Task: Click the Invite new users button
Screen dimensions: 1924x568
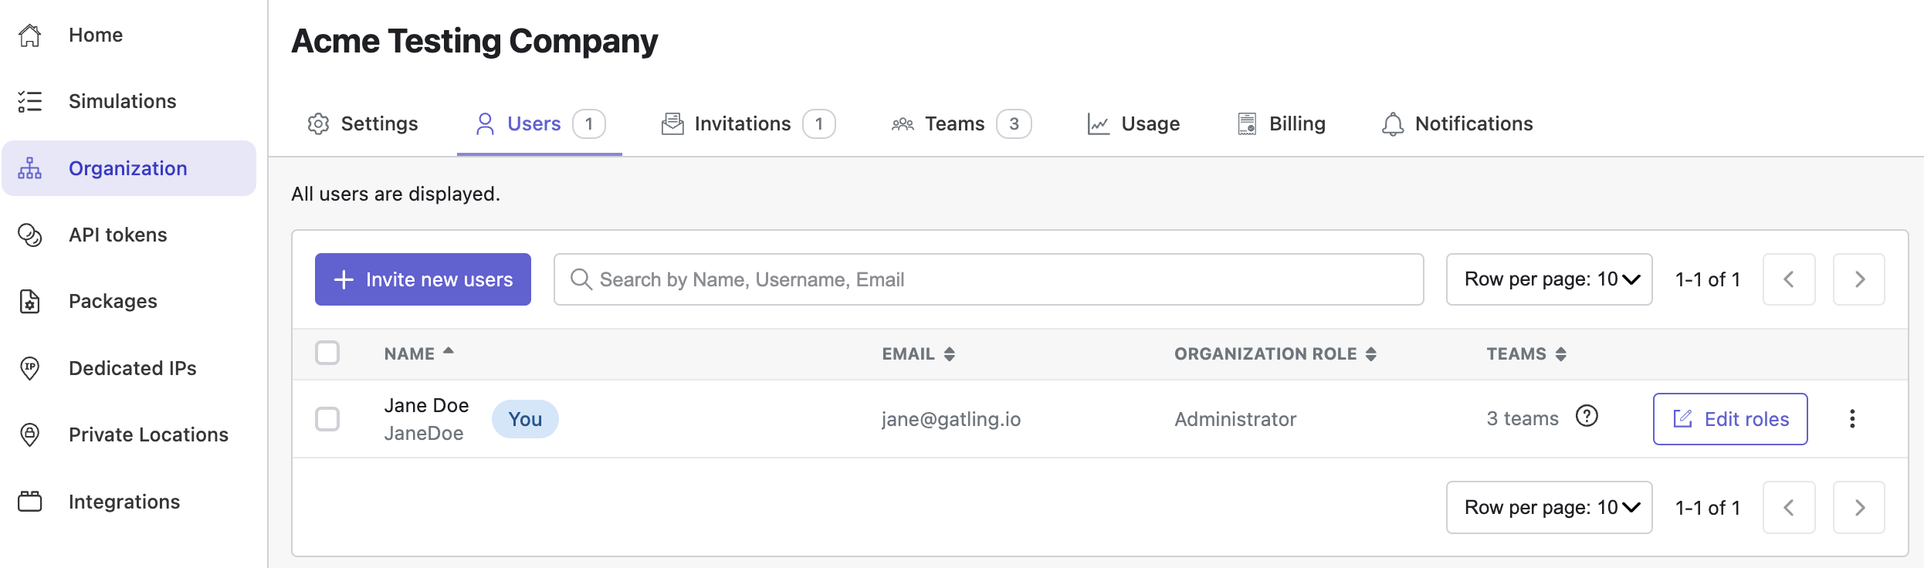Action: (423, 279)
